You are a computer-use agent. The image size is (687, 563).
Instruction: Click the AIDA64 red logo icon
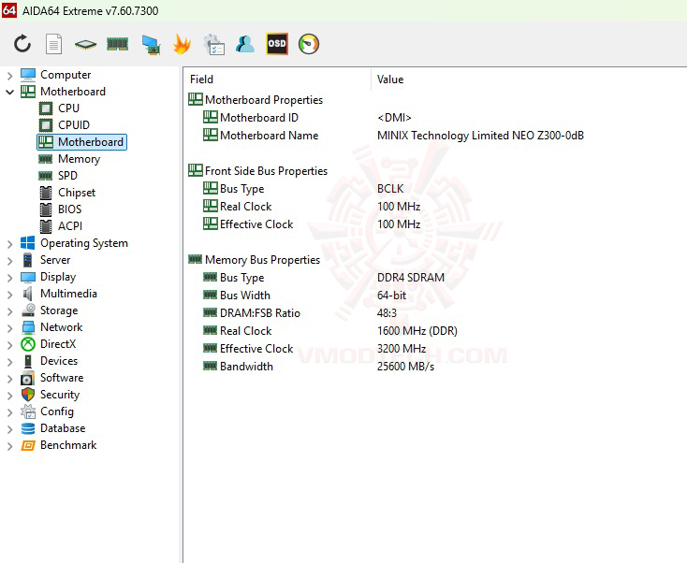coord(9,10)
